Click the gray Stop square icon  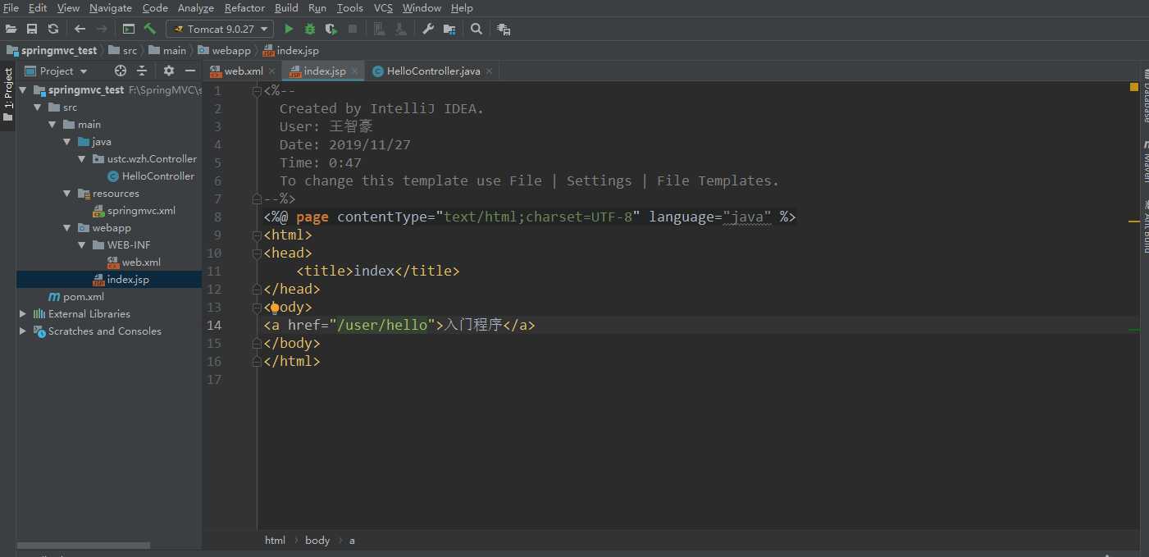tap(353, 29)
